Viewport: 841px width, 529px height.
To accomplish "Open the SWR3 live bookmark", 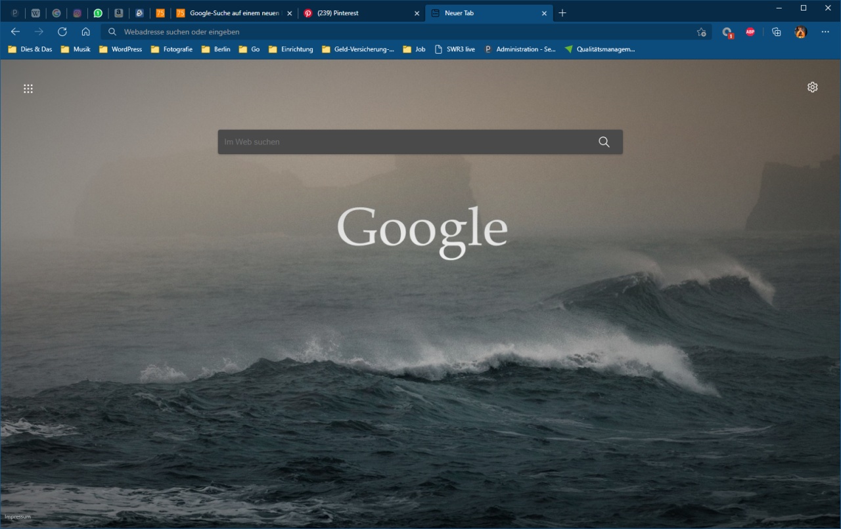I will (455, 49).
